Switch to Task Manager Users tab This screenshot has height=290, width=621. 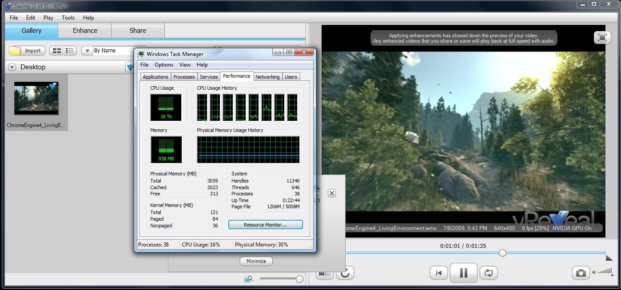291,77
